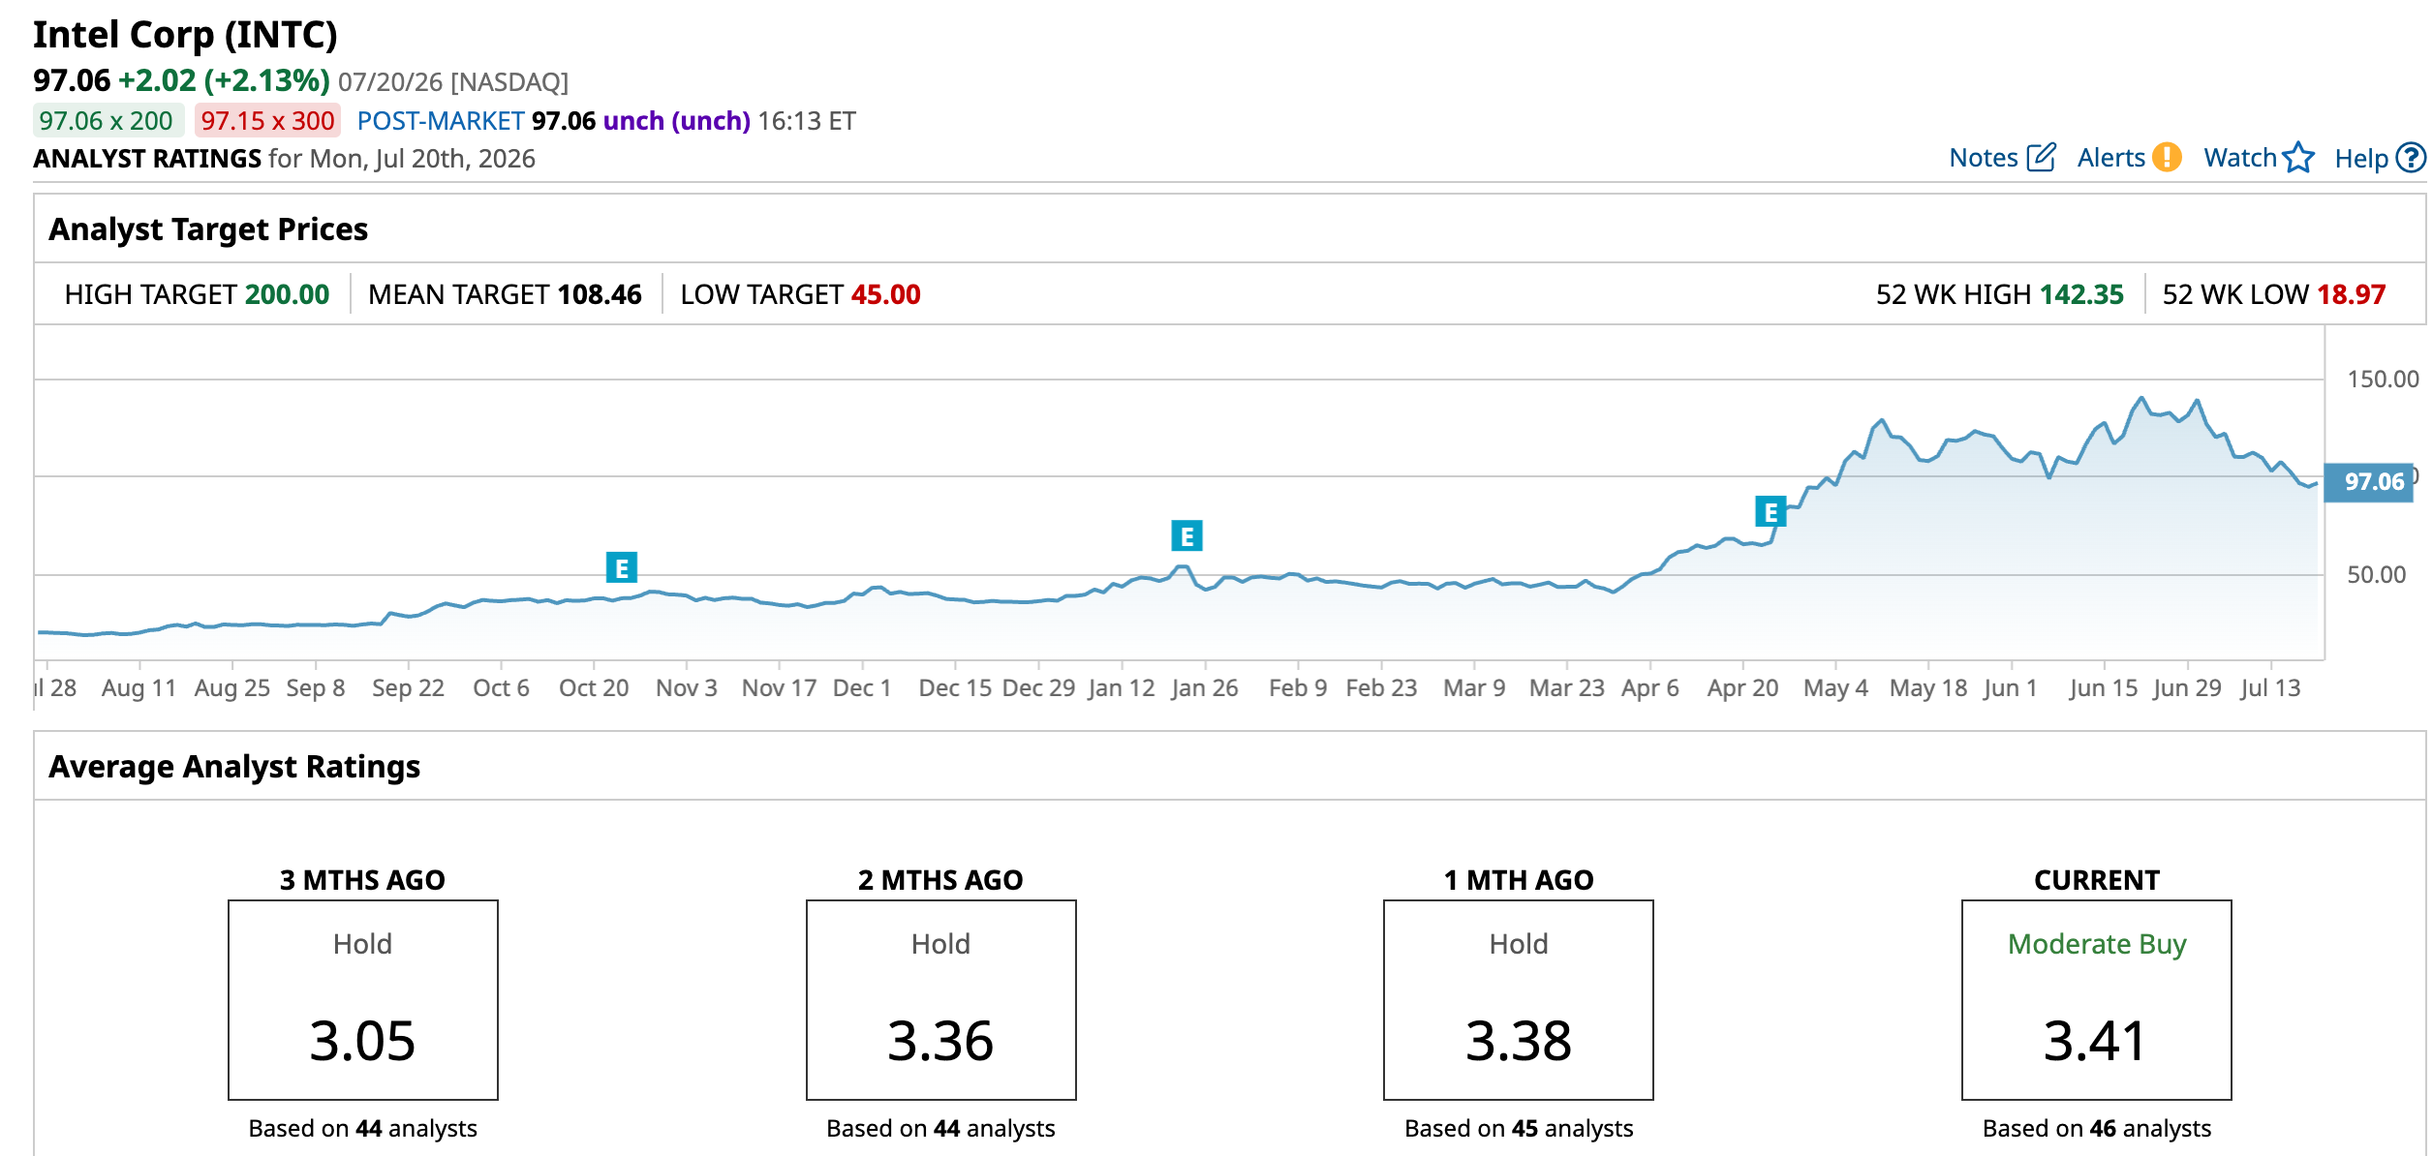Click the Intel Corp (INTC) title
The height and width of the screenshot is (1156, 2433).
(185, 35)
